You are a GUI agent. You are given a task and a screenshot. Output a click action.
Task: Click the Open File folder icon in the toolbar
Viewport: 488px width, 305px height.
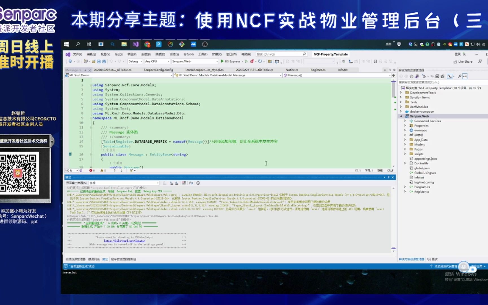point(93,61)
